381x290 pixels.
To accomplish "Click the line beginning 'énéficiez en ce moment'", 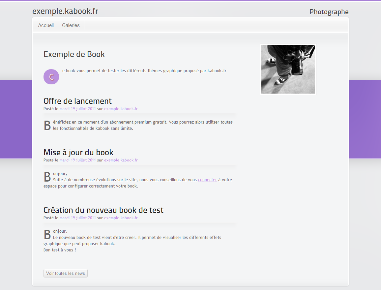I will point(143,122).
